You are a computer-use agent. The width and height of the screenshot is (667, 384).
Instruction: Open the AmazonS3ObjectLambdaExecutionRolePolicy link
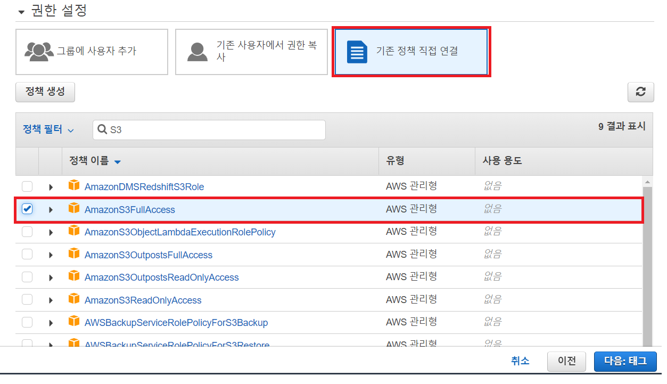pyautogui.click(x=180, y=232)
